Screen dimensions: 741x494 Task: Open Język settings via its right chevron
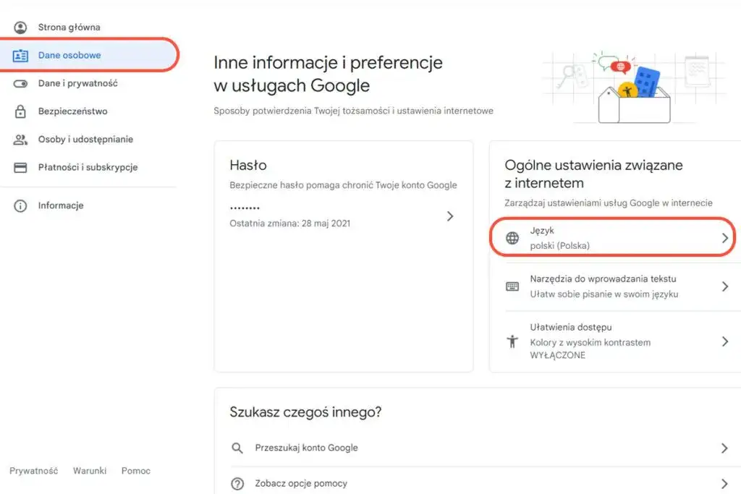(x=724, y=237)
